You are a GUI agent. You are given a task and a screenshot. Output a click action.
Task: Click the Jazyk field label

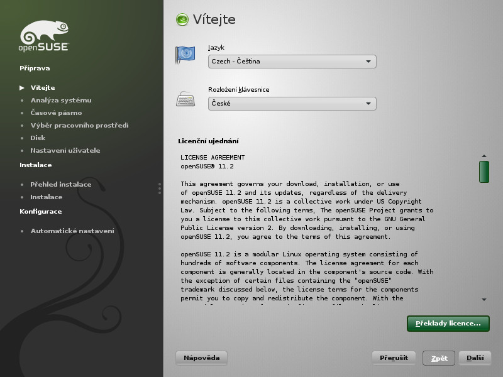pyautogui.click(x=216, y=48)
